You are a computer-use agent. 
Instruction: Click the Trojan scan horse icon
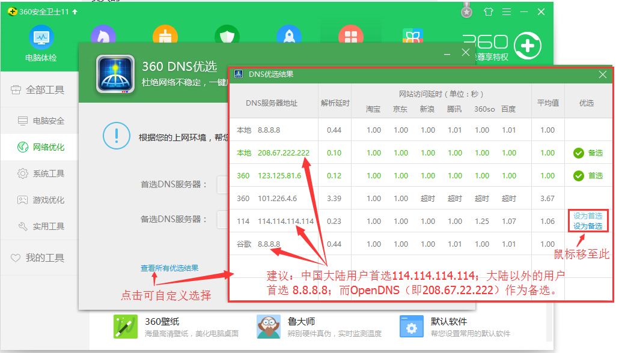pos(103,34)
